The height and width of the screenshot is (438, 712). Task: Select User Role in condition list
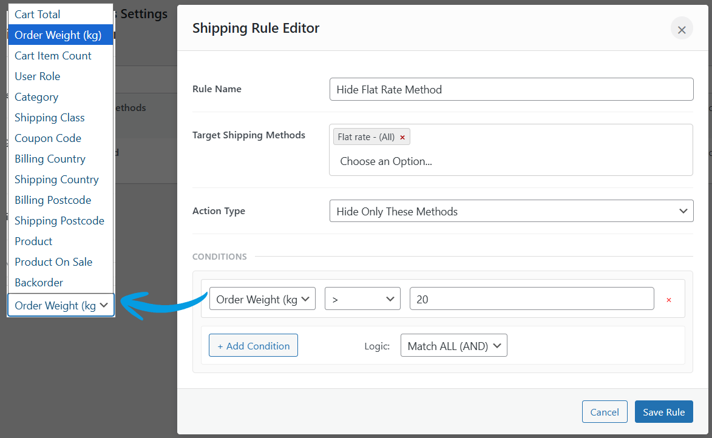point(38,76)
